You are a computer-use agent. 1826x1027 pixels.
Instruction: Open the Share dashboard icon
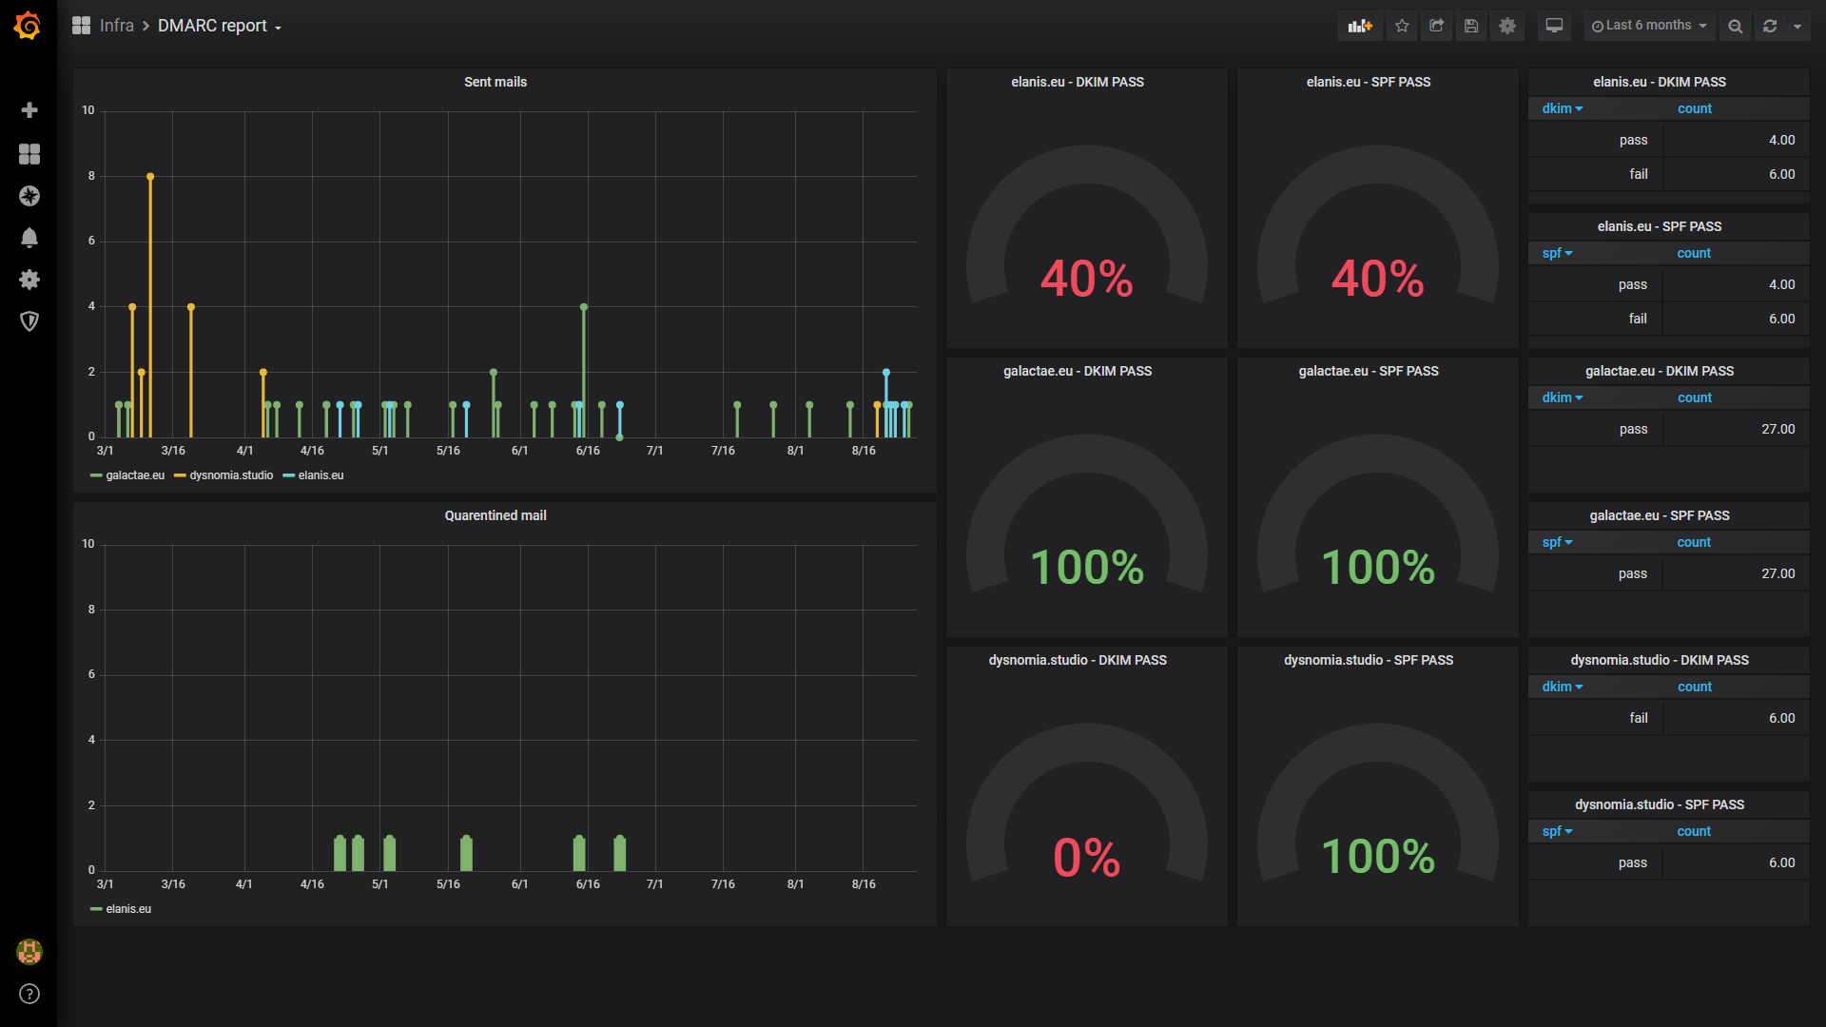pyautogui.click(x=1436, y=26)
